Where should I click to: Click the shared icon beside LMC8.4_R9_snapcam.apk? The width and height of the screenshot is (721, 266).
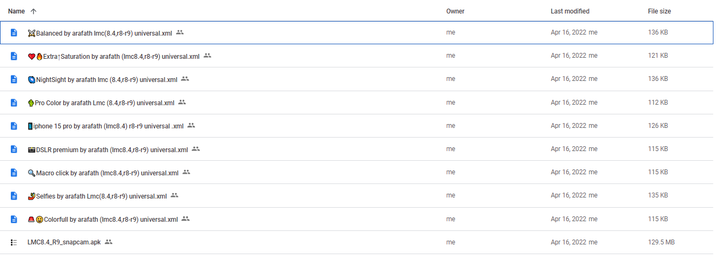click(109, 242)
